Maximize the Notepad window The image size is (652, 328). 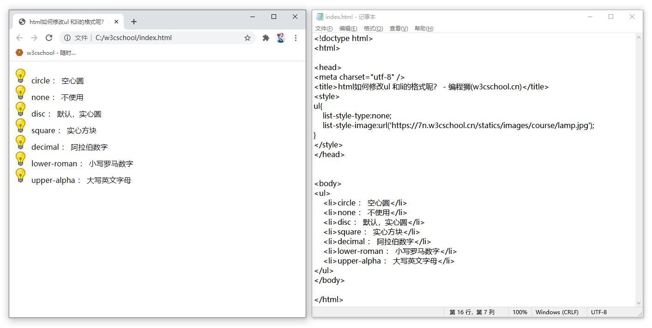(x=611, y=17)
